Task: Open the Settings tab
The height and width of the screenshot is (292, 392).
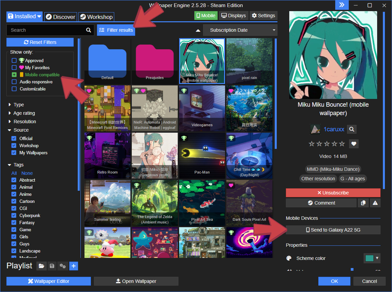Action: click(x=263, y=16)
